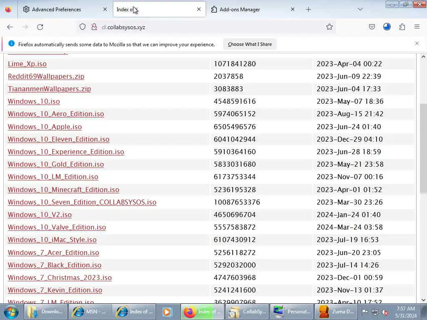Viewport: 427px width, 320px height.
Task: Click the page scroll down arrow
Action: 423,300
